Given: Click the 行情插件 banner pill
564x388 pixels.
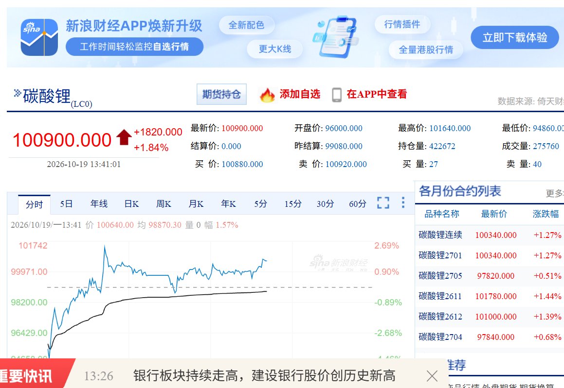Looking at the screenshot, I should point(402,24).
